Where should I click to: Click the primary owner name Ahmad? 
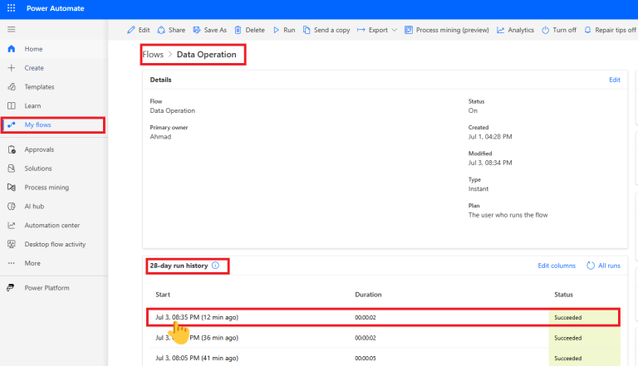point(160,137)
